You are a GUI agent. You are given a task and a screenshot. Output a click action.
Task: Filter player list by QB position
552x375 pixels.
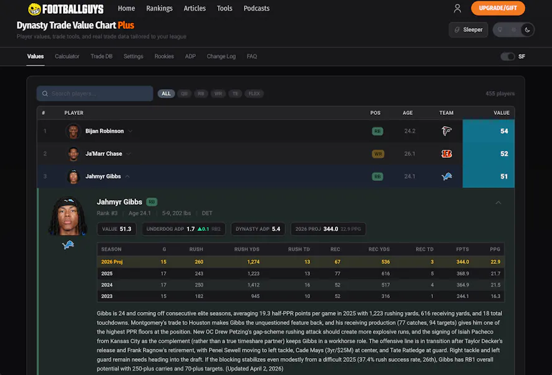pos(184,94)
